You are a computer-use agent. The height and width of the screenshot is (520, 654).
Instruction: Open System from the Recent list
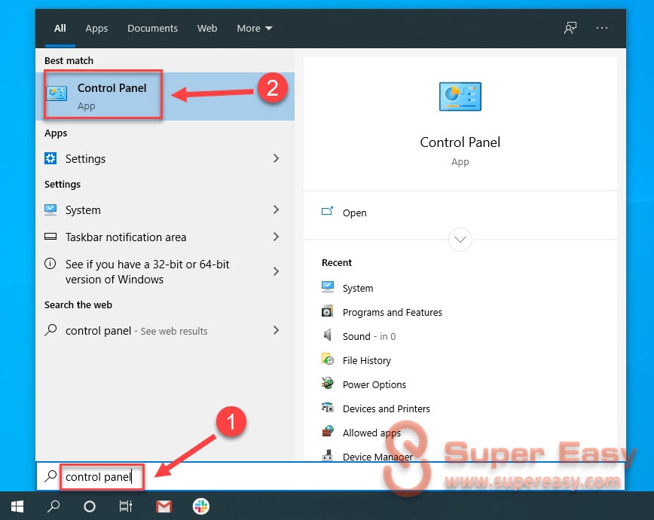358,288
